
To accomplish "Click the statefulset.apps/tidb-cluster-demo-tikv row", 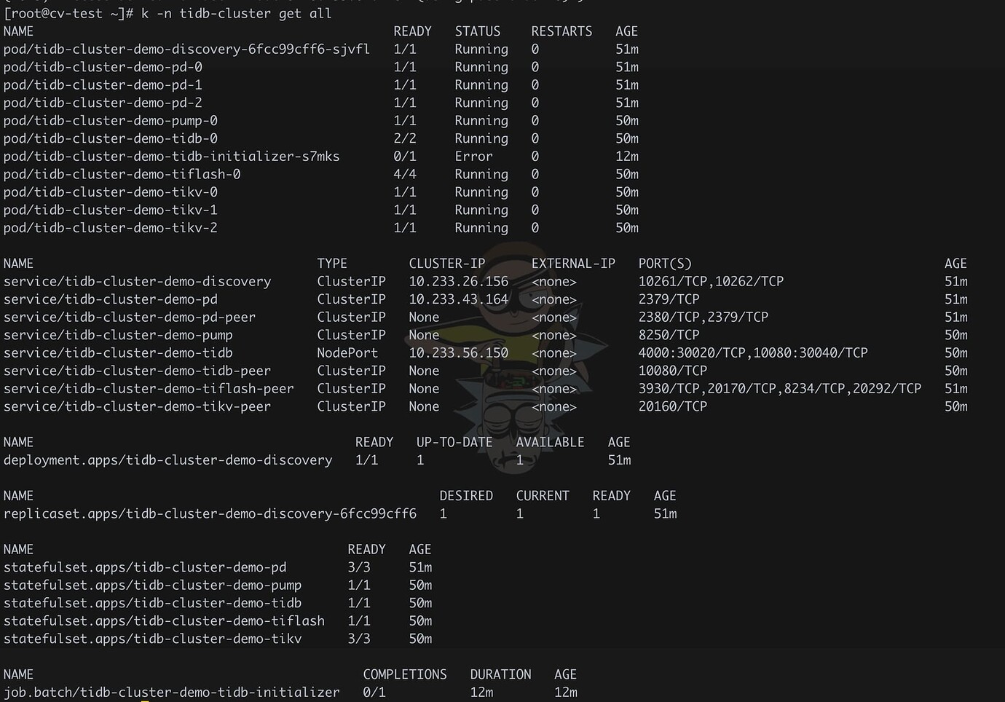I will pos(152,639).
